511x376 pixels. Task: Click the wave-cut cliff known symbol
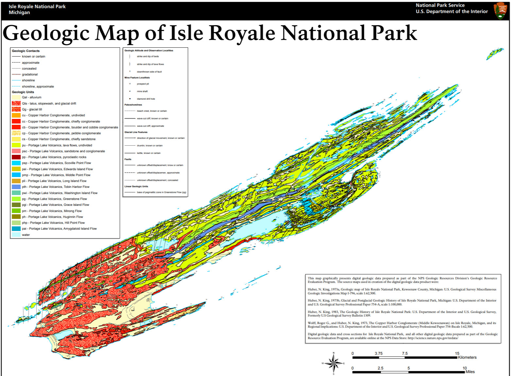[x=130, y=118]
